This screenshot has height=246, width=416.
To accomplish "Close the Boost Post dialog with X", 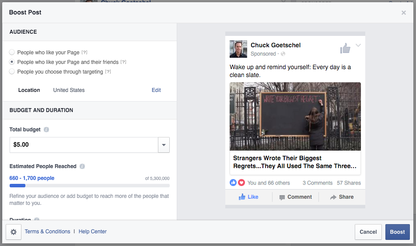I will (x=403, y=13).
